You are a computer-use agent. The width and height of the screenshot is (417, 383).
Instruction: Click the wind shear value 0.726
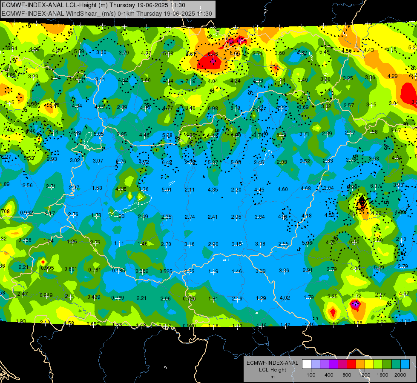[x=189, y=298]
